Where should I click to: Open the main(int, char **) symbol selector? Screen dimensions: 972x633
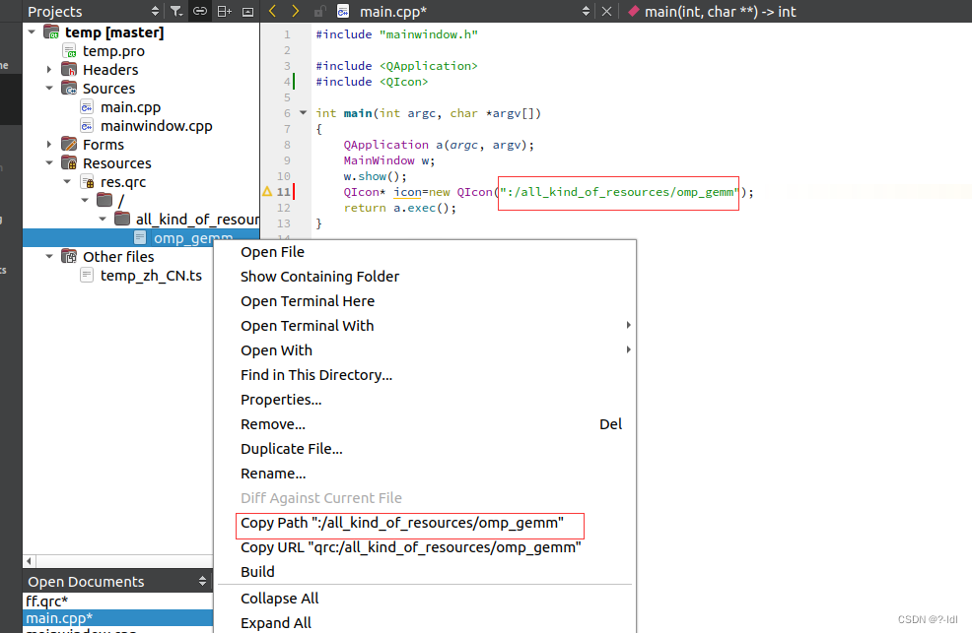[721, 11]
